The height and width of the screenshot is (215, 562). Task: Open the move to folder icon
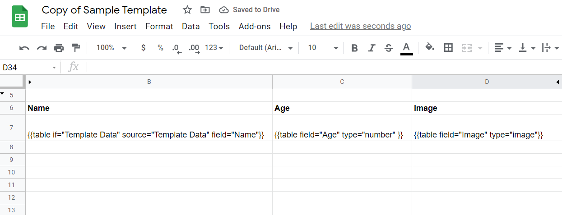205,10
